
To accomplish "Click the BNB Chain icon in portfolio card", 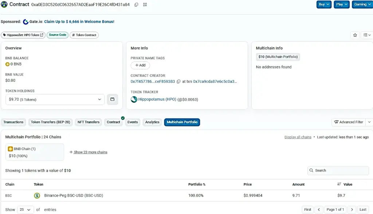I will [10, 149].
